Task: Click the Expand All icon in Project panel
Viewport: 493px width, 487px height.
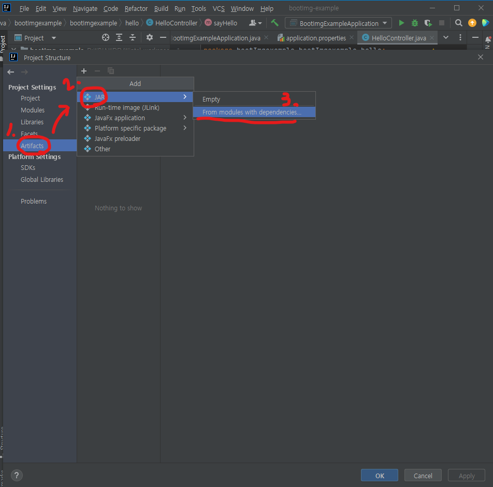Action: point(119,38)
